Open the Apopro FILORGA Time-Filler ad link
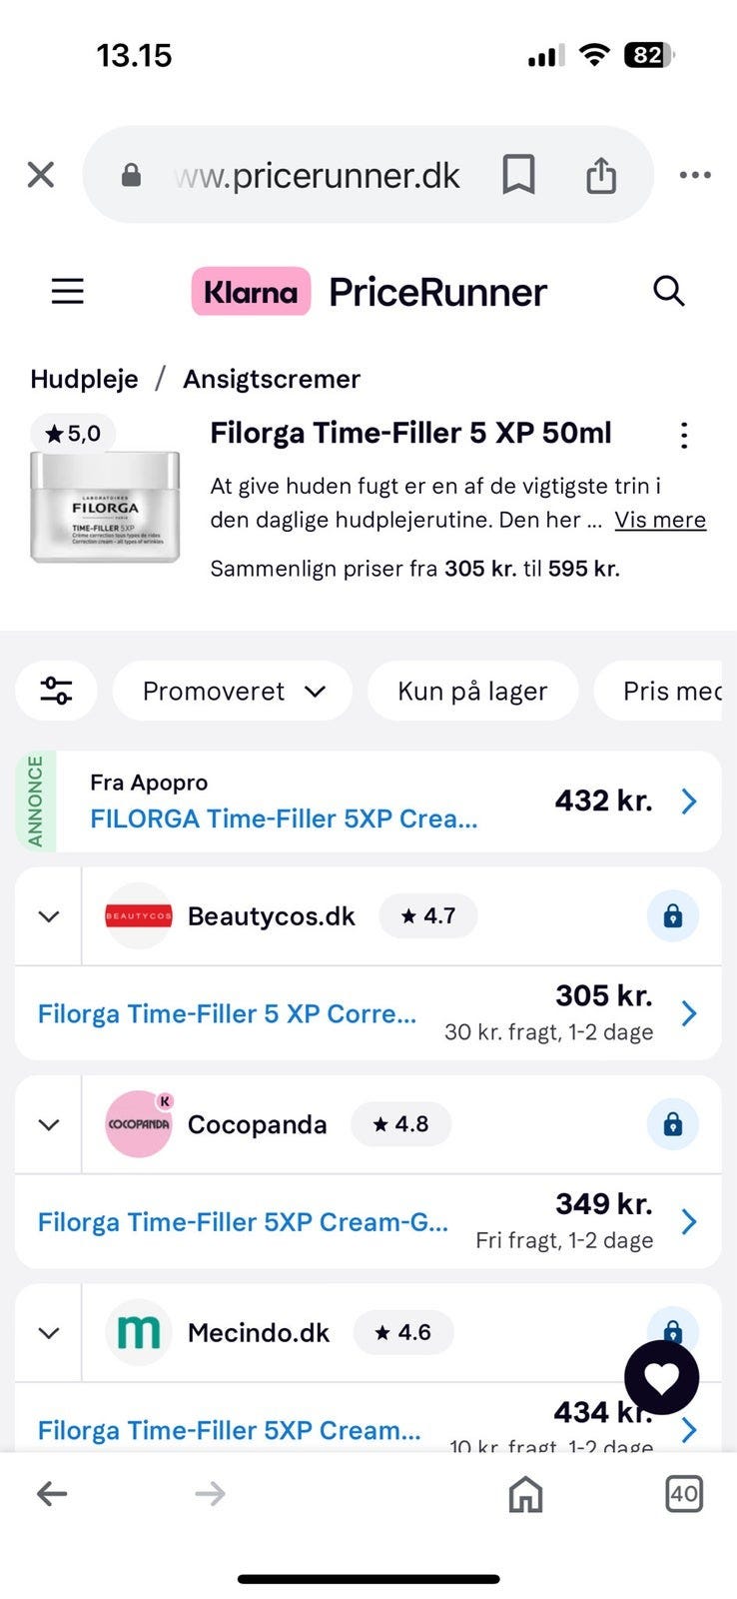737x1599 pixels. (284, 818)
